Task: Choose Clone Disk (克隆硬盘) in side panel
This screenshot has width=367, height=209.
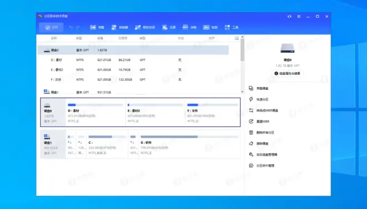Action: 262,88
